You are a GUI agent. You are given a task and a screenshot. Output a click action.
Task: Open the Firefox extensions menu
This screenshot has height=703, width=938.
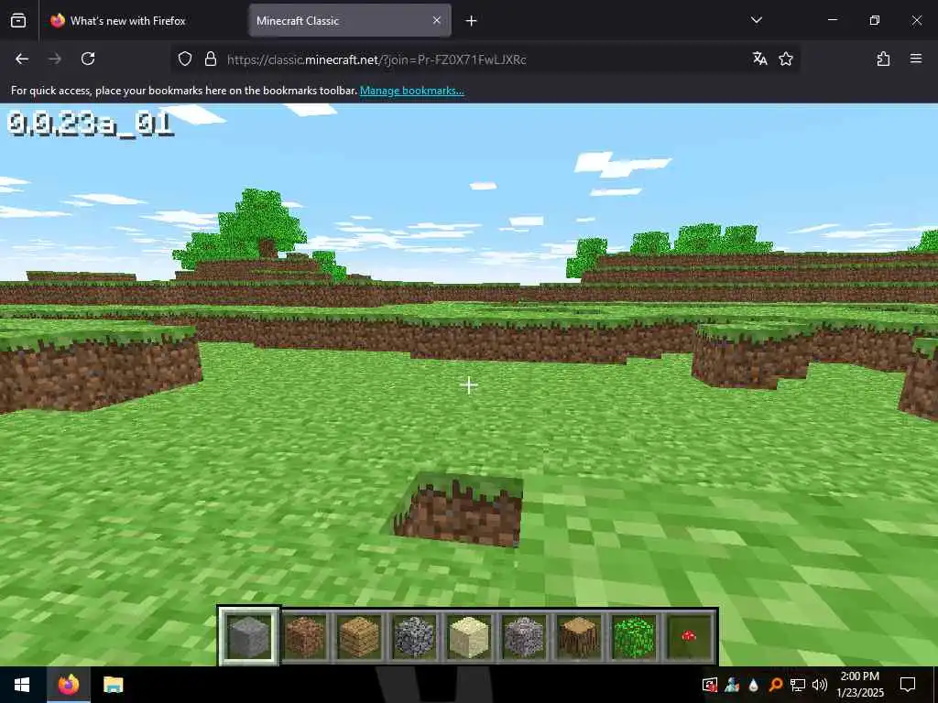coord(883,59)
